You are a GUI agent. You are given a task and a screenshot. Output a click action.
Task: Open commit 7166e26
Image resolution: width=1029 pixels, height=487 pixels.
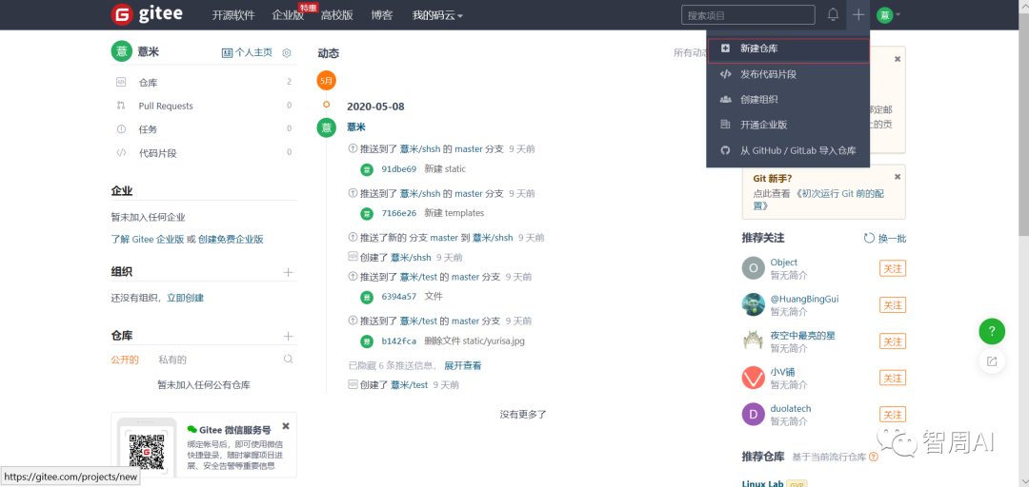398,213
